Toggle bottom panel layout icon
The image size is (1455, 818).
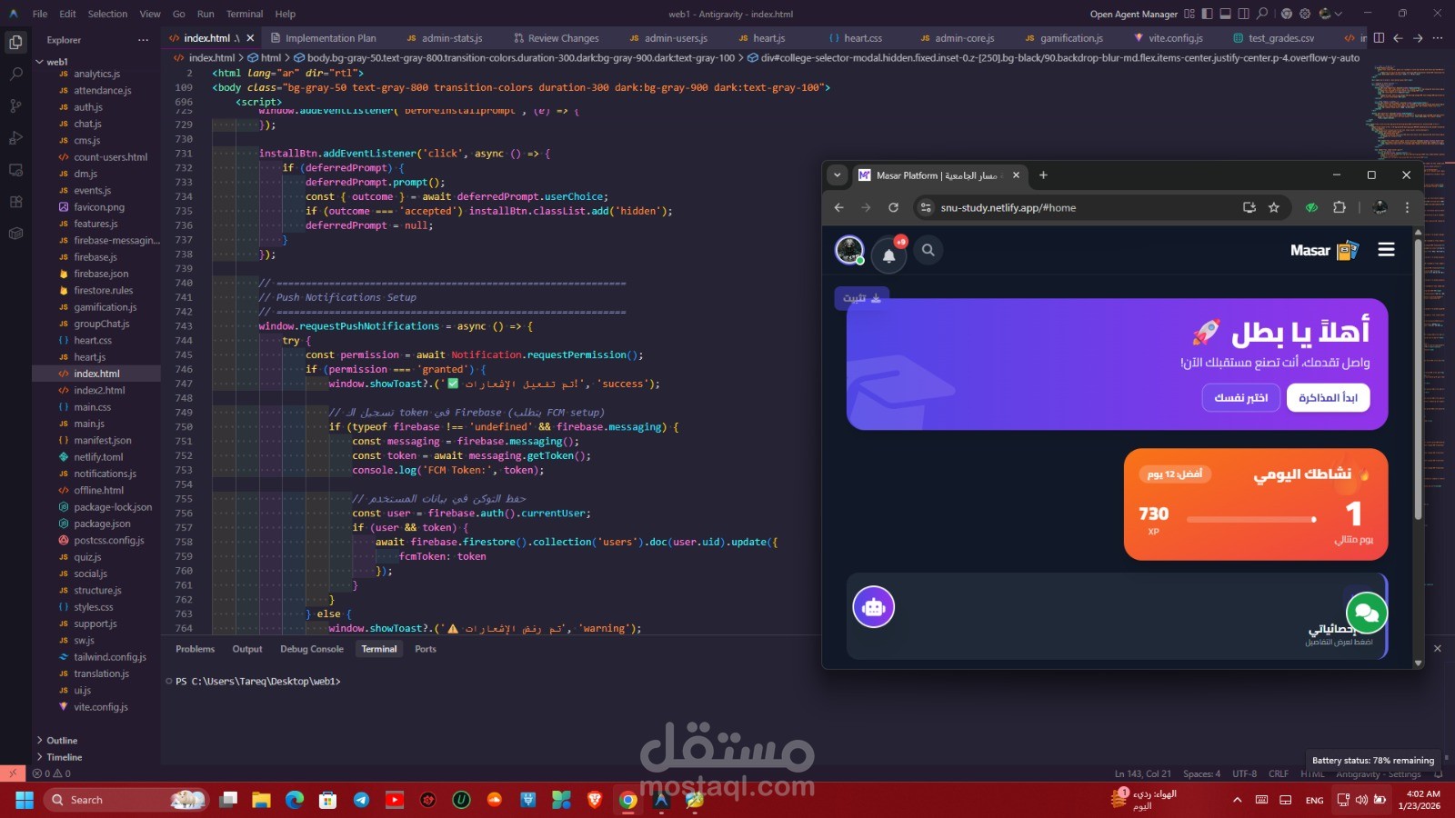coord(1225,14)
